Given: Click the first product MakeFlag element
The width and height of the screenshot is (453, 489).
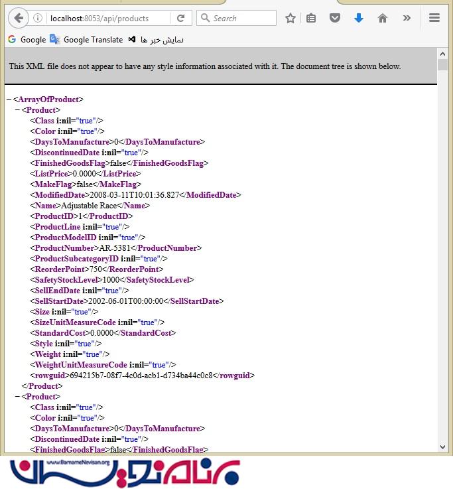Looking at the screenshot, I should [x=86, y=184].
